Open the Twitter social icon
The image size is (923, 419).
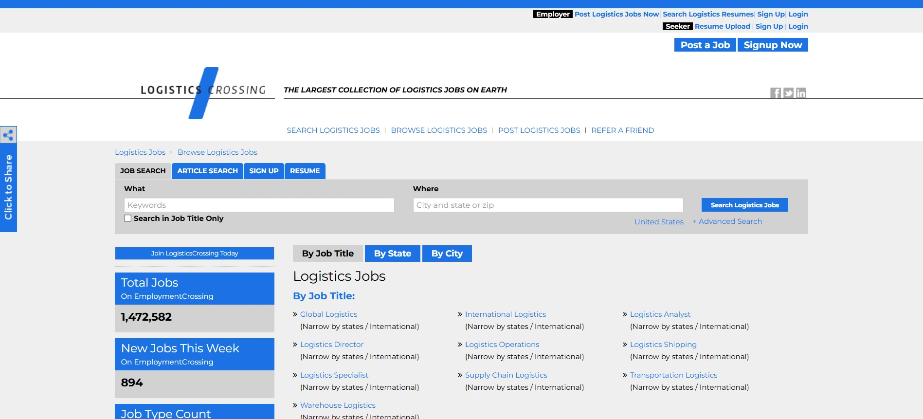pos(788,93)
